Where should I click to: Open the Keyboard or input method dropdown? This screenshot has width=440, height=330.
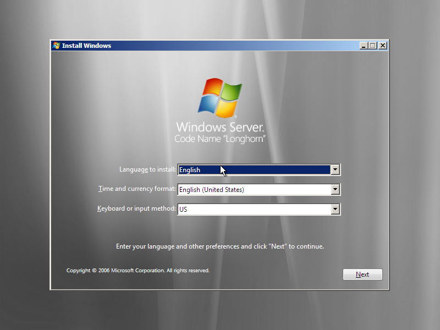click(335, 209)
